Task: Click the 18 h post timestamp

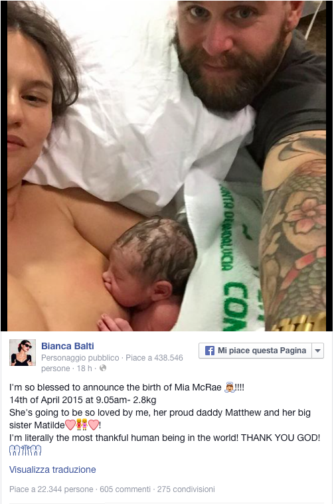Action: pyautogui.click(x=84, y=369)
